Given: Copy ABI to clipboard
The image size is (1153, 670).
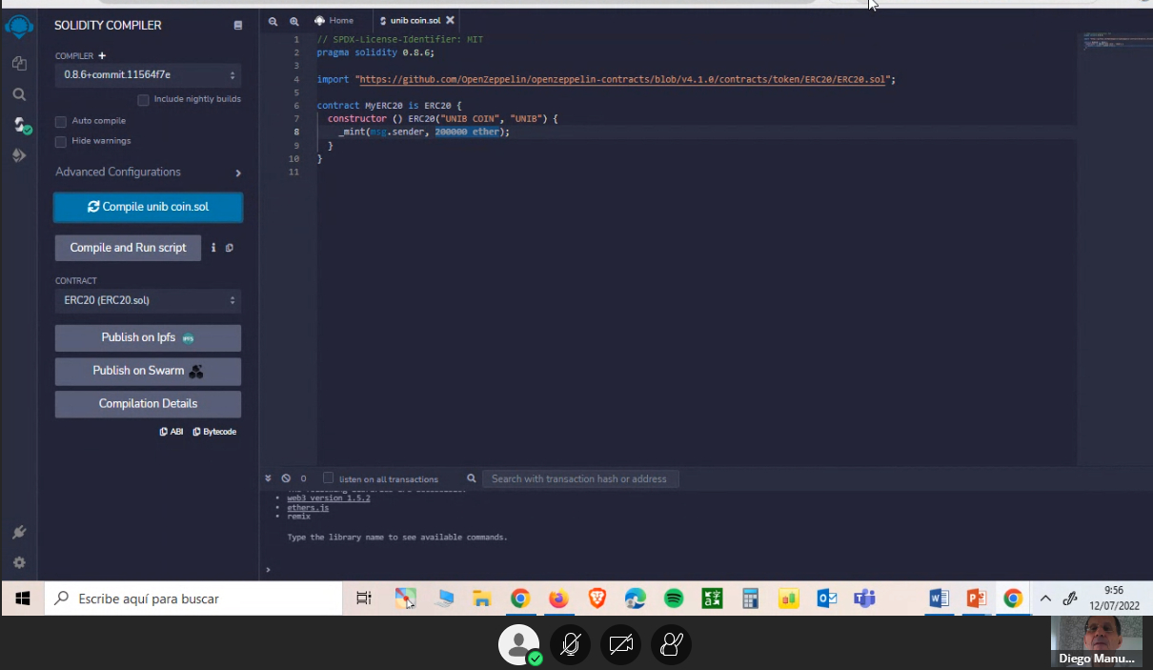Looking at the screenshot, I should point(172,432).
